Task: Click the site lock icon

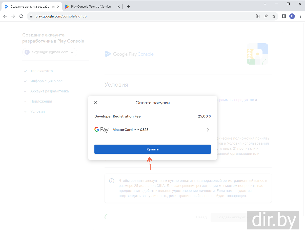Action: [x=31, y=16]
